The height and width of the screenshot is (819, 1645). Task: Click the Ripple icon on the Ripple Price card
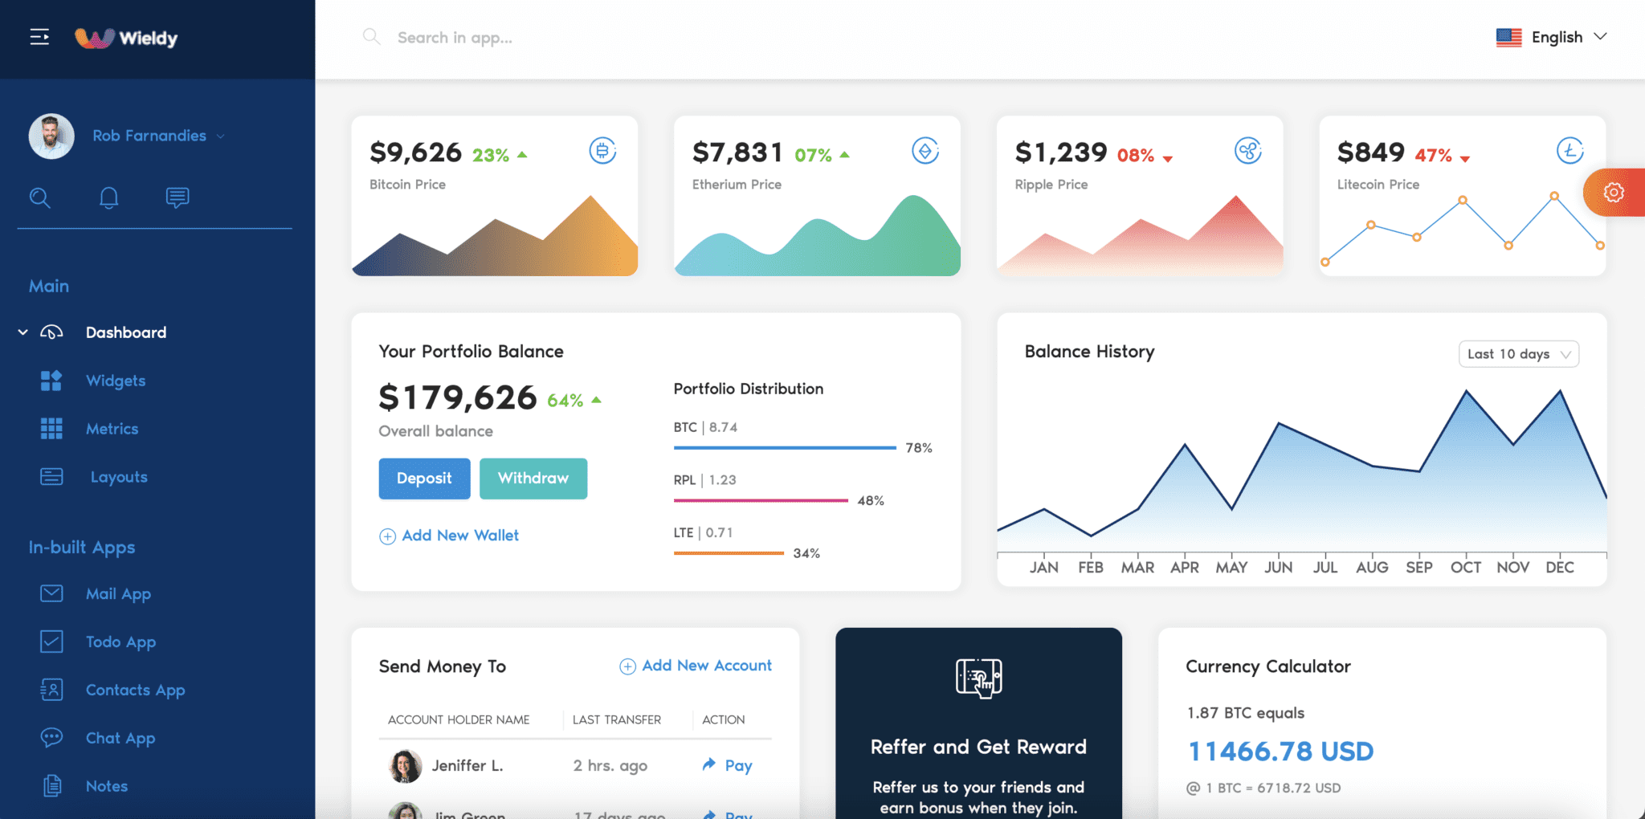(x=1248, y=151)
